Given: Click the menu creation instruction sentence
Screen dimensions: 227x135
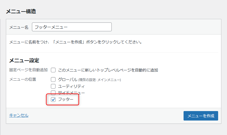Looking at the screenshot, I should coord(76,42).
